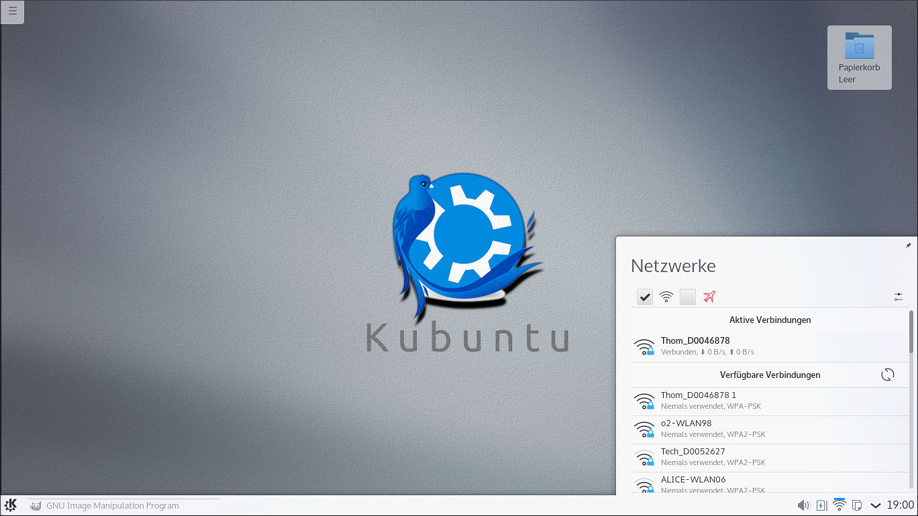The height and width of the screenshot is (516, 918).
Task: Select the Thom_D0046878 1 network
Action: (x=770, y=401)
